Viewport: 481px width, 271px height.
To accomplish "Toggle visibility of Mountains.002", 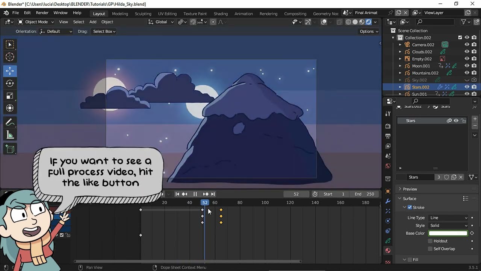I will [x=467, y=73].
